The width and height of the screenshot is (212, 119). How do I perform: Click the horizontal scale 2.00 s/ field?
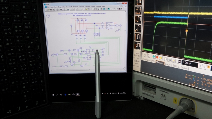pos(190,64)
